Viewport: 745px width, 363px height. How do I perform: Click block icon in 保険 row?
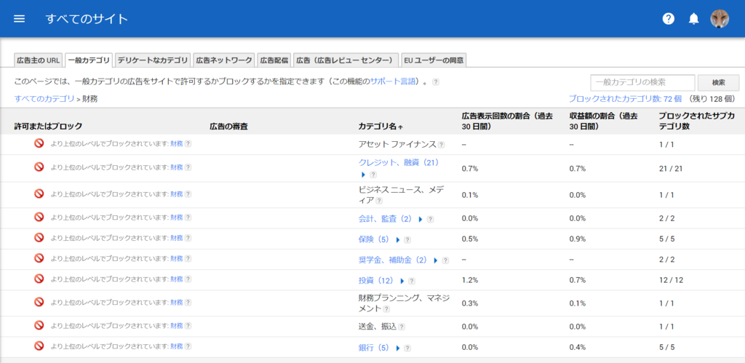pos(39,238)
